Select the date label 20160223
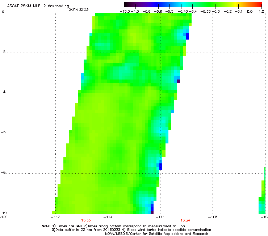This screenshot has height=236, width=268. point(79,9)
